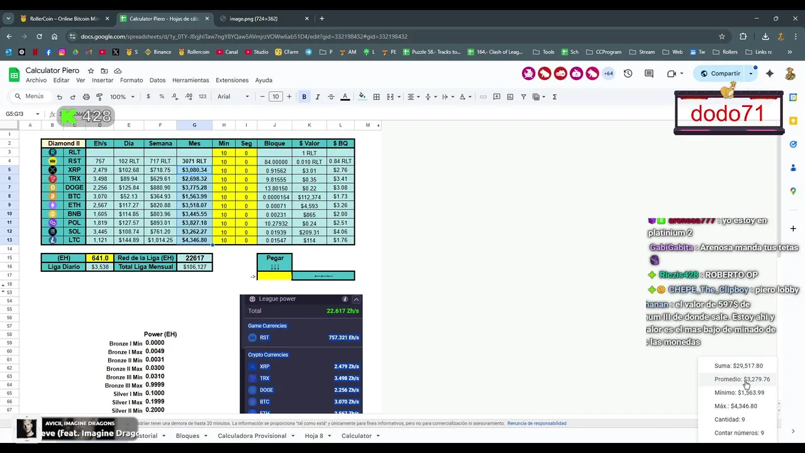Open the vertical align dropdown
Image resolution: width=805 pixels, height=453 pixels.
[430, 97]
